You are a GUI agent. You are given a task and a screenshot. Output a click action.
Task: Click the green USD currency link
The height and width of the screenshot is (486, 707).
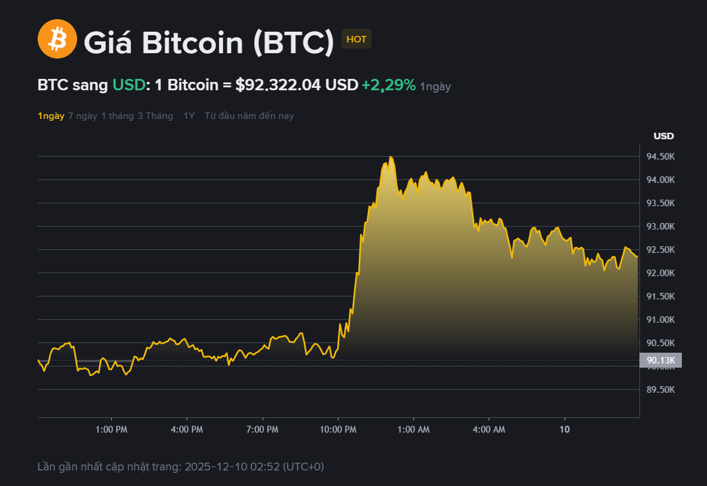[x=129, y=85]
